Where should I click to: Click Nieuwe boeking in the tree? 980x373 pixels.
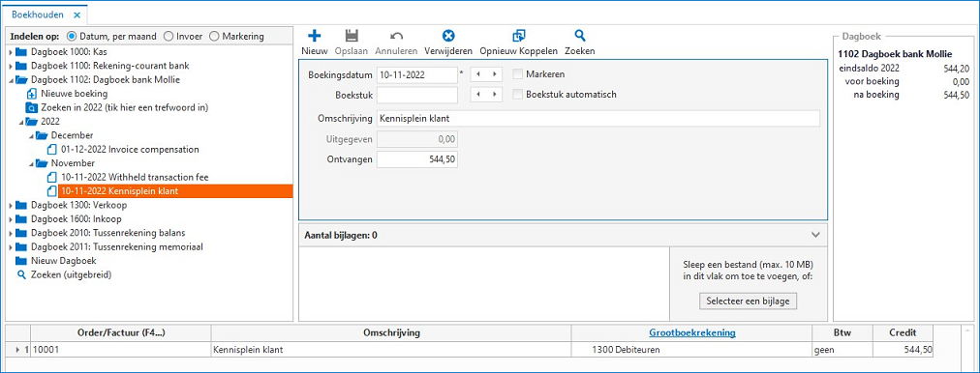[74, 94]
